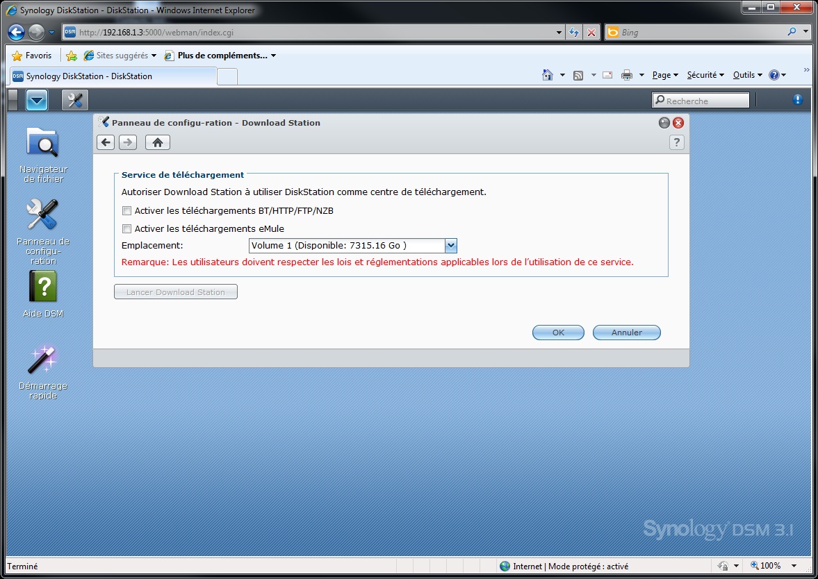Add to favorites bar star icon
This screenshot has height=579, width=818.
[72, 56]
